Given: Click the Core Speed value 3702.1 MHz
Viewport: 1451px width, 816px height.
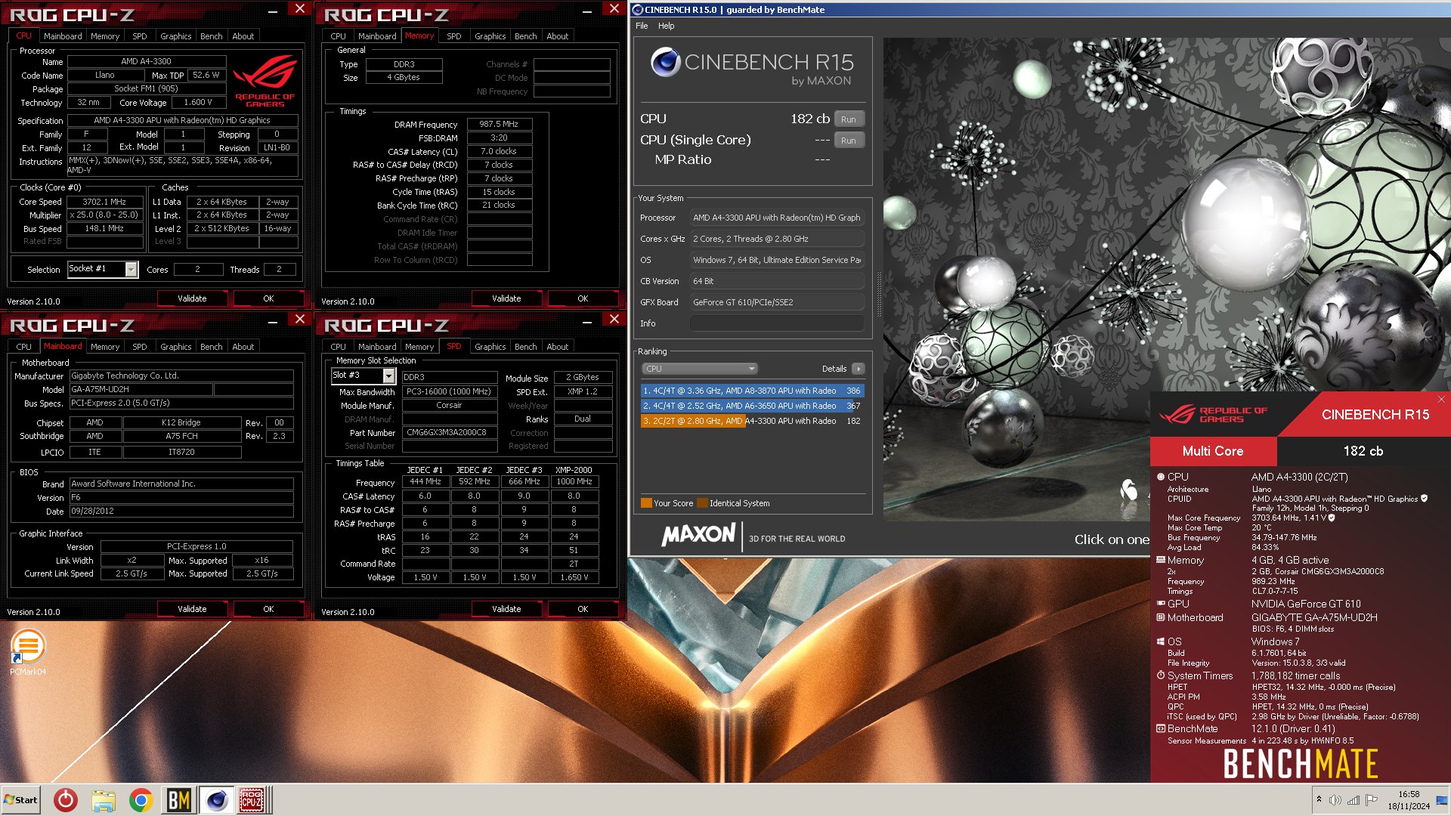Looking at the screenshot, I should point(104,202).
